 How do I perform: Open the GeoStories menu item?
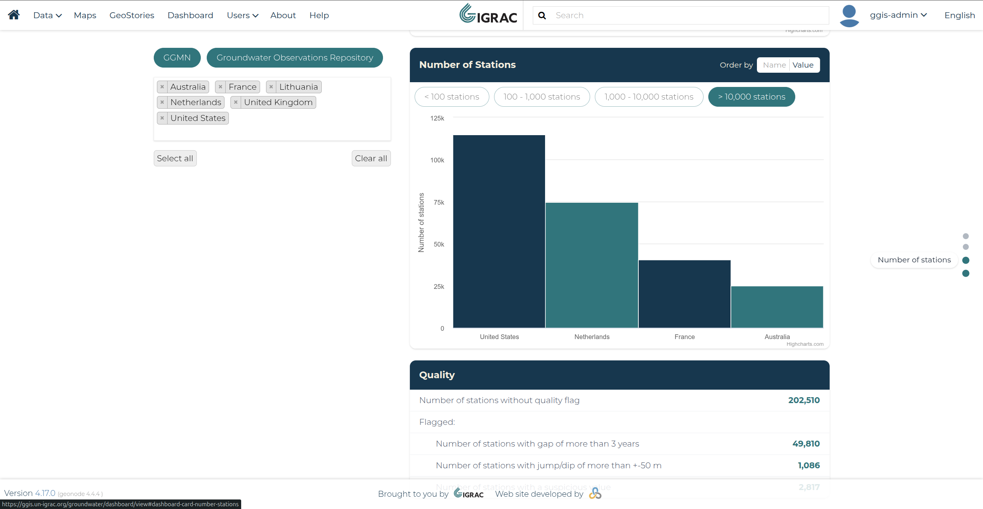pyautogui.click(x=132, y=15)
